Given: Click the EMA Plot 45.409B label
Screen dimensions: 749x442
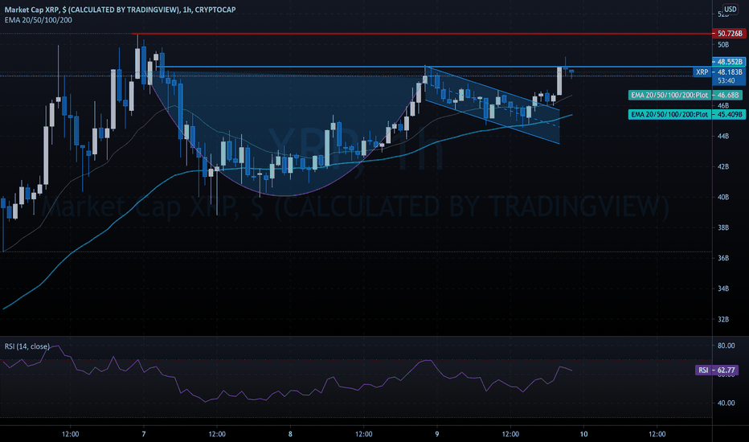Looking at the screenshot, I should (687, 114).
